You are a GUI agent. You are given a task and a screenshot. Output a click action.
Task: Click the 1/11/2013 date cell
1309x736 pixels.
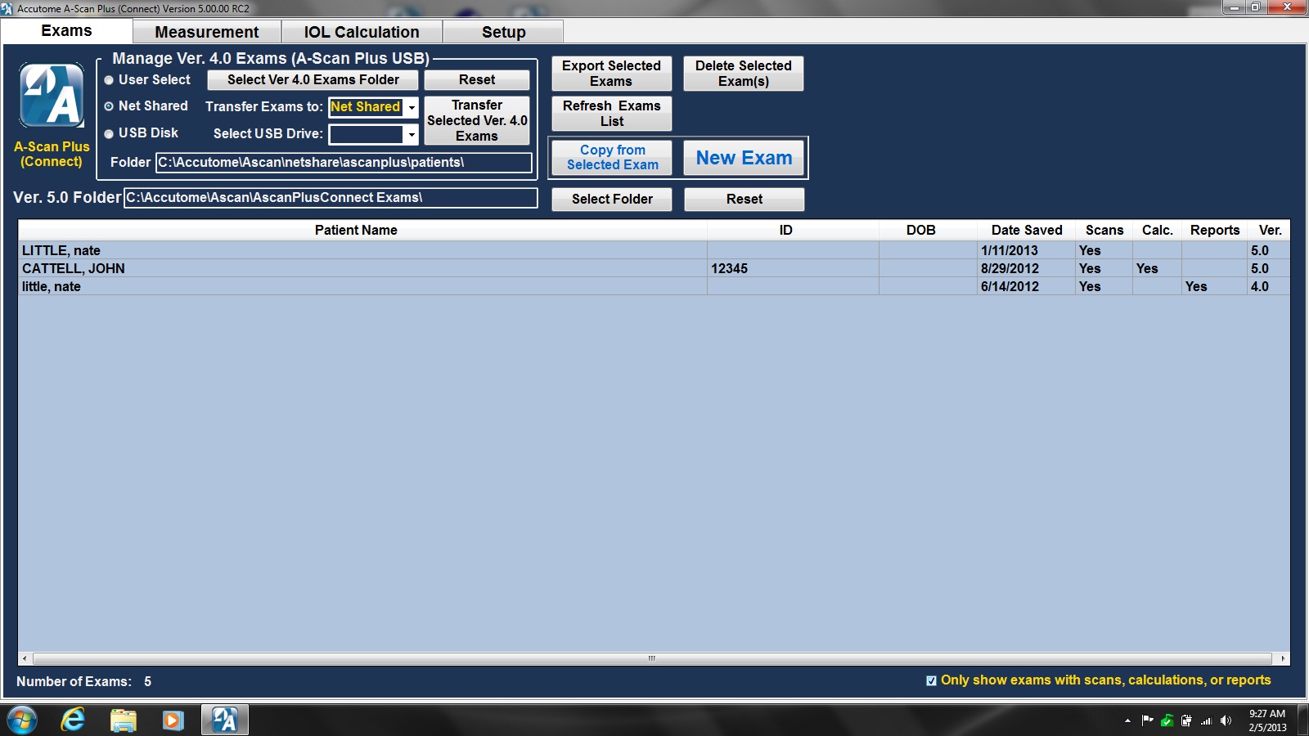pos(1026,250)
